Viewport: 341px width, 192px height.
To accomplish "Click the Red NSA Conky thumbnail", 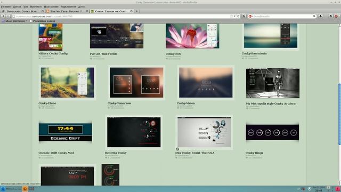I will tap(134, 132).
